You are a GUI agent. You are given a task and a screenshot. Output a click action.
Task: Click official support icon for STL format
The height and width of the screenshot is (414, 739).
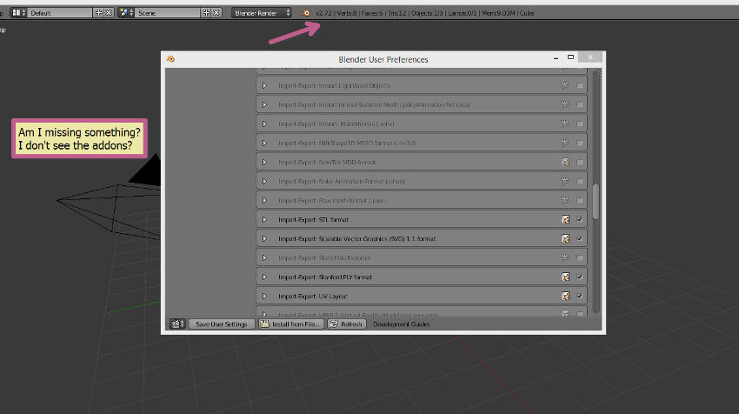pos(565,219)
